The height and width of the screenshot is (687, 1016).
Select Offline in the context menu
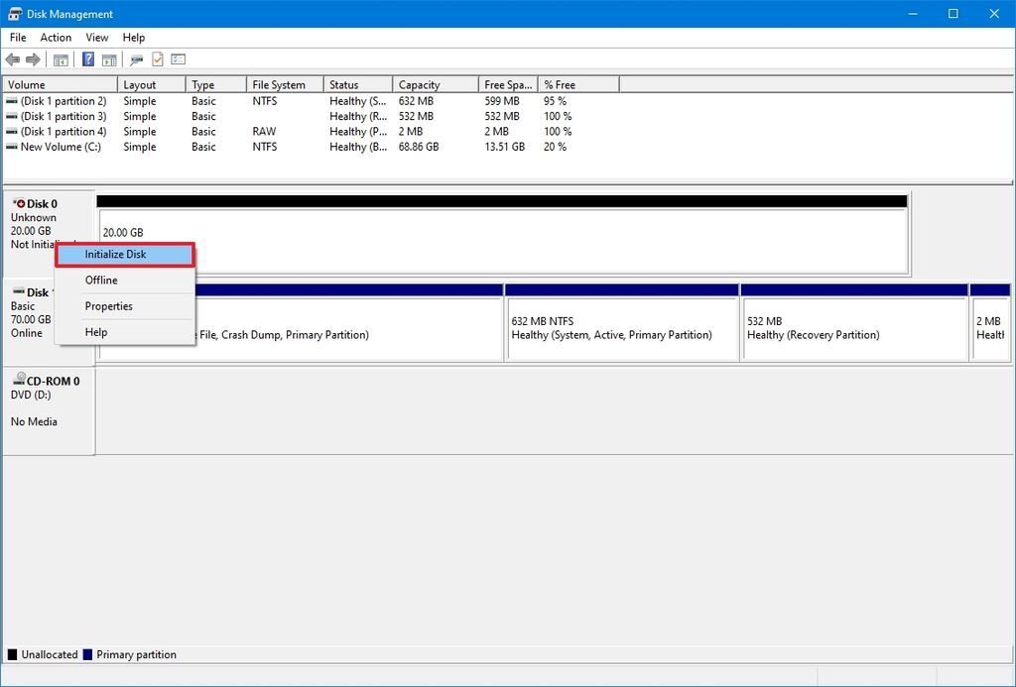click(100, 280)
